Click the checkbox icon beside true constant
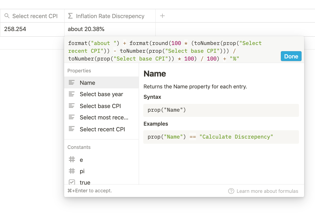 click(x=72, y=182)
